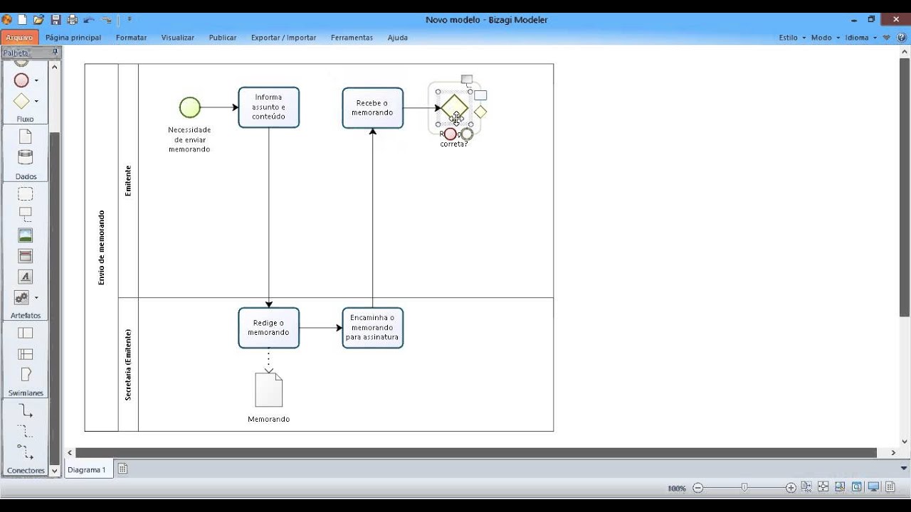Select the milestone swimlane icon

[x=25, y=374]
